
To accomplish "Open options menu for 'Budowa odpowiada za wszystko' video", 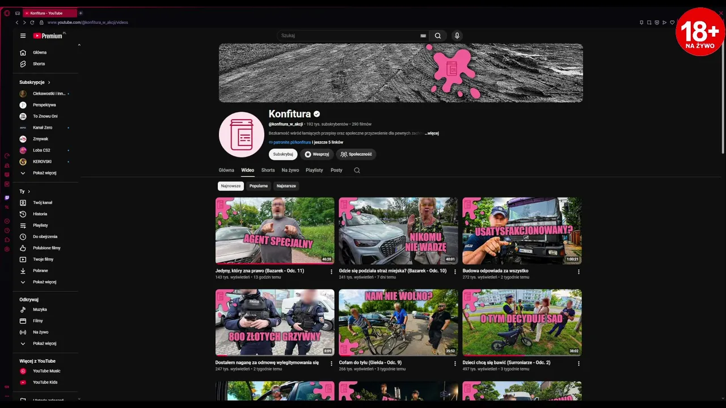I will (579, 272).
